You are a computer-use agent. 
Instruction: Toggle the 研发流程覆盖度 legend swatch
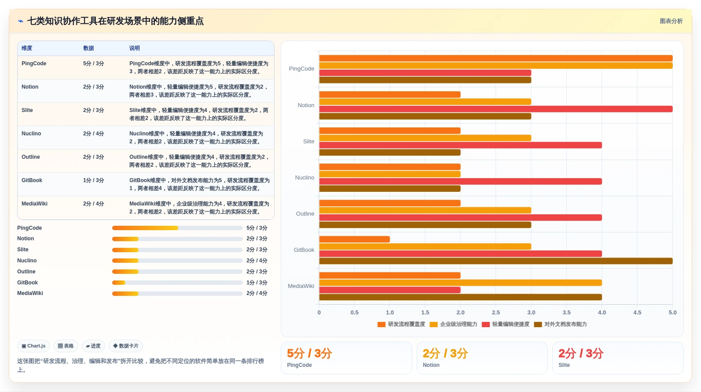[x=381, y=325]
